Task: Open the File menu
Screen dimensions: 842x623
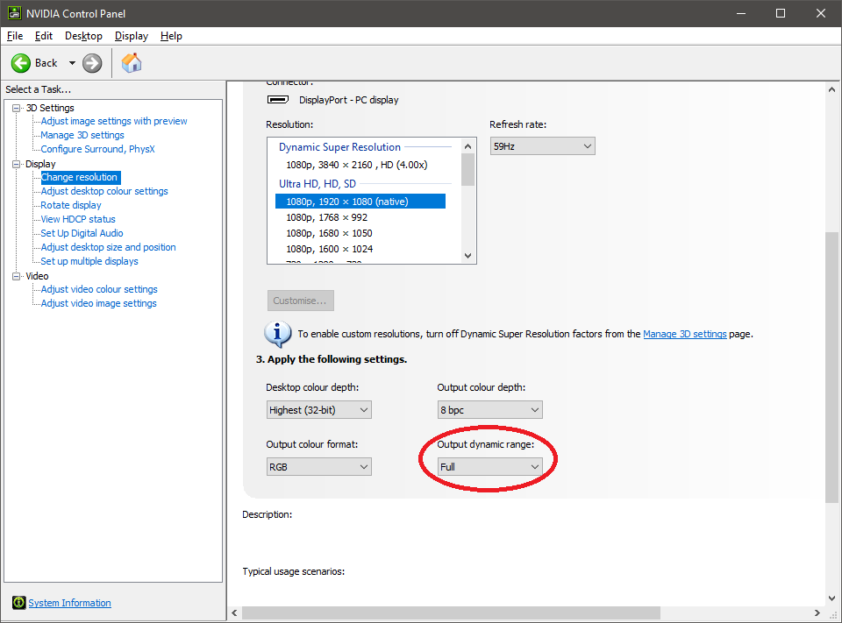Action: coord(15,36)
